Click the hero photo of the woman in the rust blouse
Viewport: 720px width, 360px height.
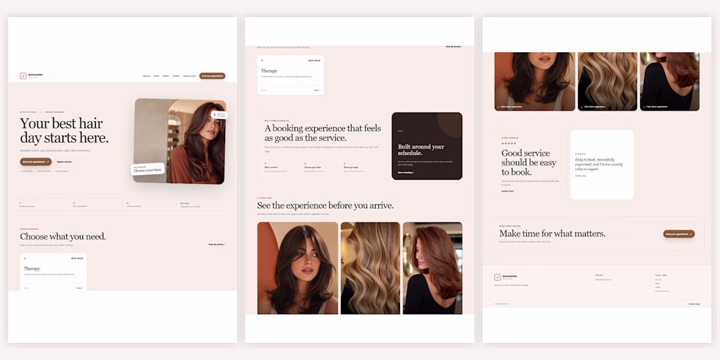(180, 141)
